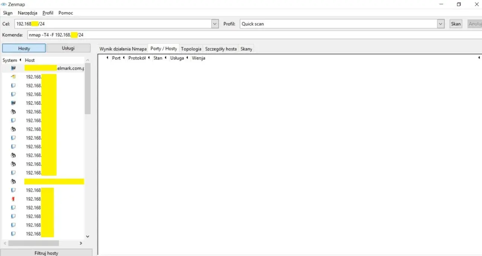Switch to Szczegóły hosta tab

[x=221, y=49]
